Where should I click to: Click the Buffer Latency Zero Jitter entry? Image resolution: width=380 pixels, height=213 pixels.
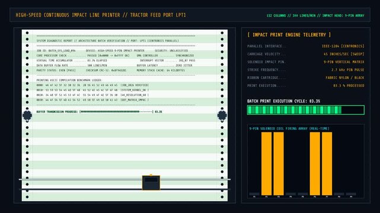(x=165, y=66)
